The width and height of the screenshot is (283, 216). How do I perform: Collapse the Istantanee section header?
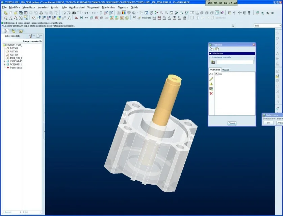point(232,54)
